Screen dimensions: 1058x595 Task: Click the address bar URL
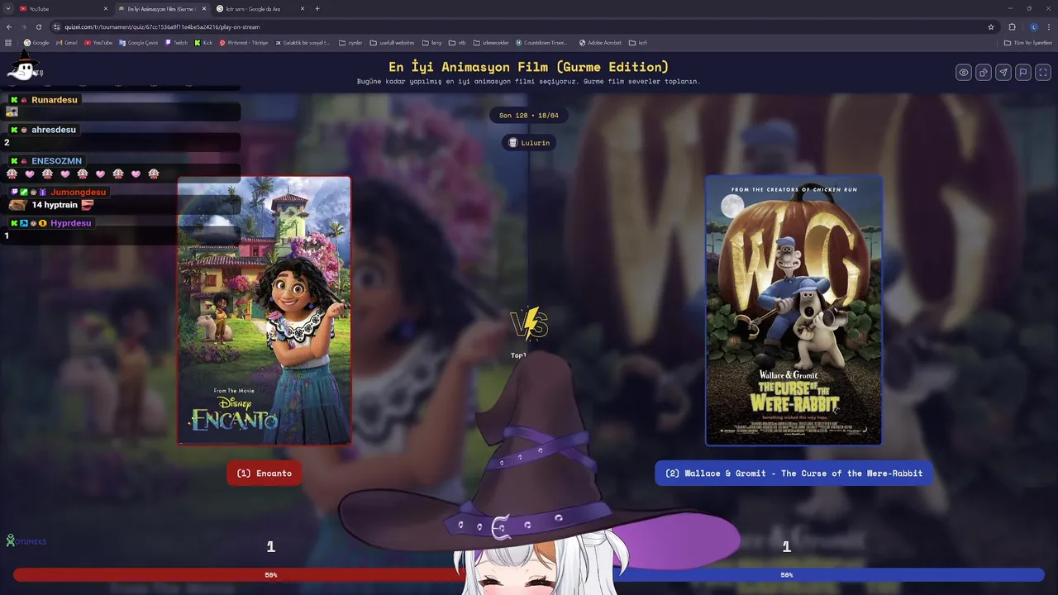(x=162, y=26)
